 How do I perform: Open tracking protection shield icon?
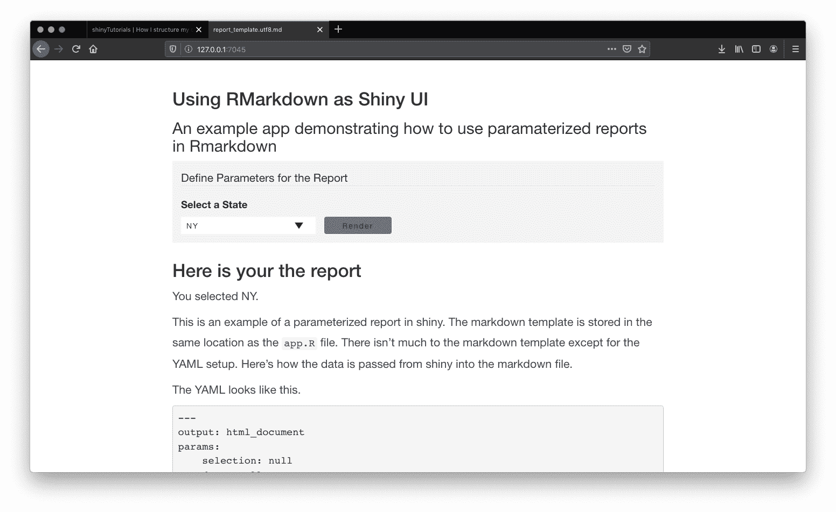click(173, 49)
